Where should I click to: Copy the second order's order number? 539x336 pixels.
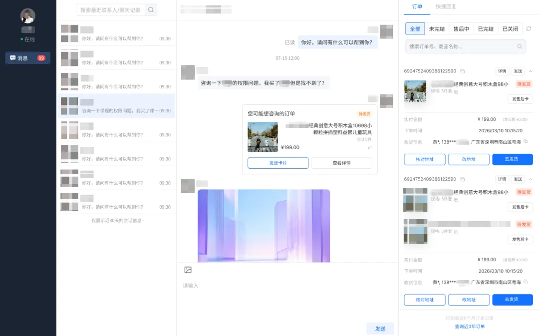(x=463, y=179)
